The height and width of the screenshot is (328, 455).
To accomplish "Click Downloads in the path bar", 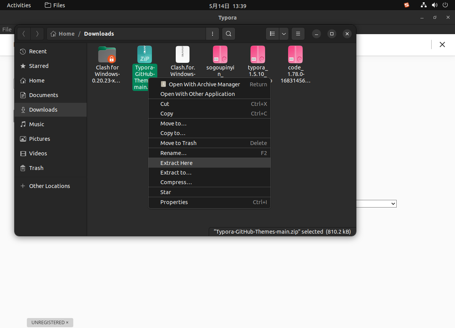I will [99, 34].
